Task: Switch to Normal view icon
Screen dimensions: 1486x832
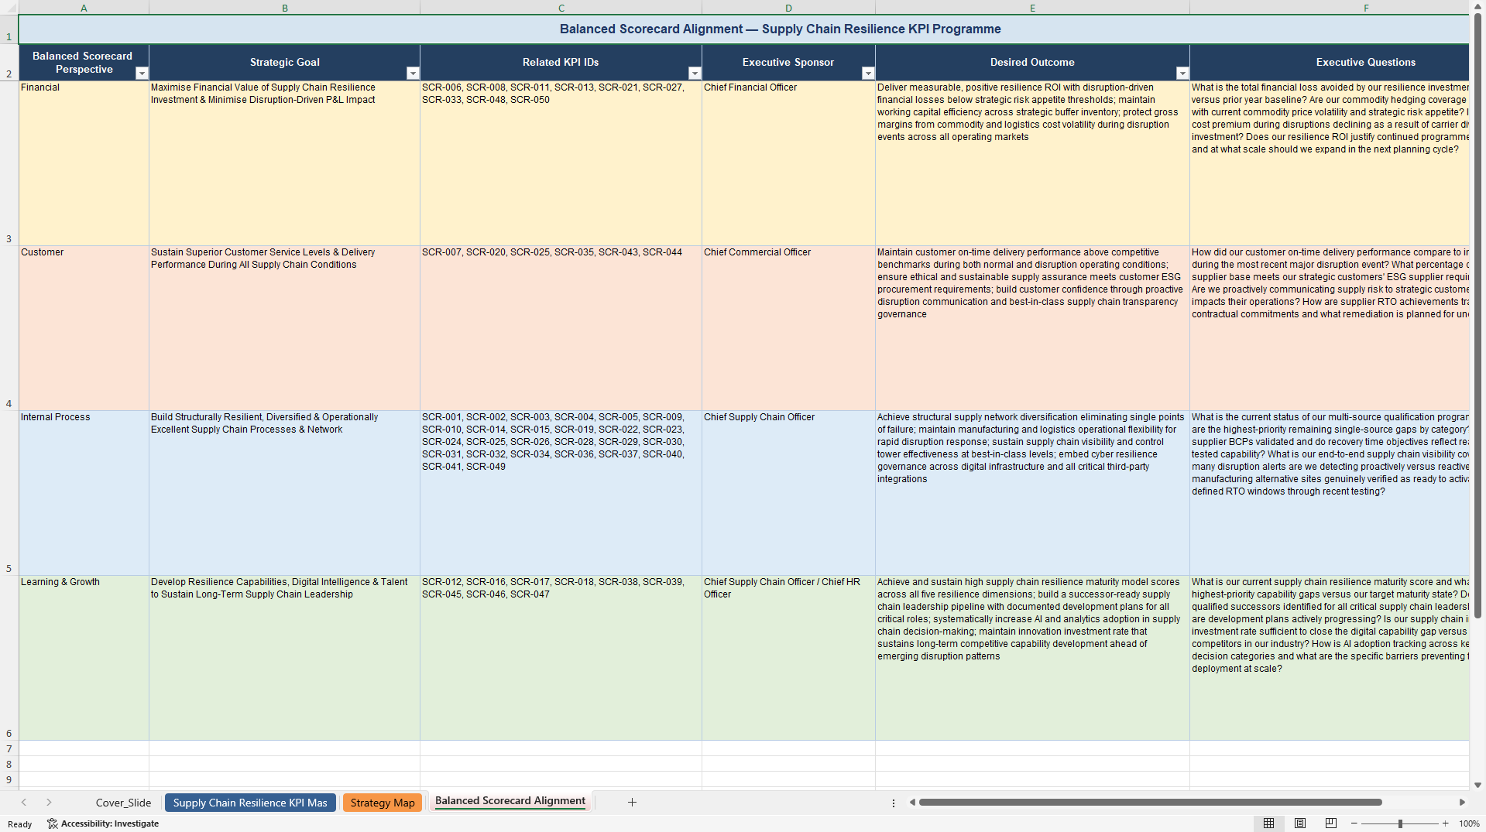Action: 1268,823
